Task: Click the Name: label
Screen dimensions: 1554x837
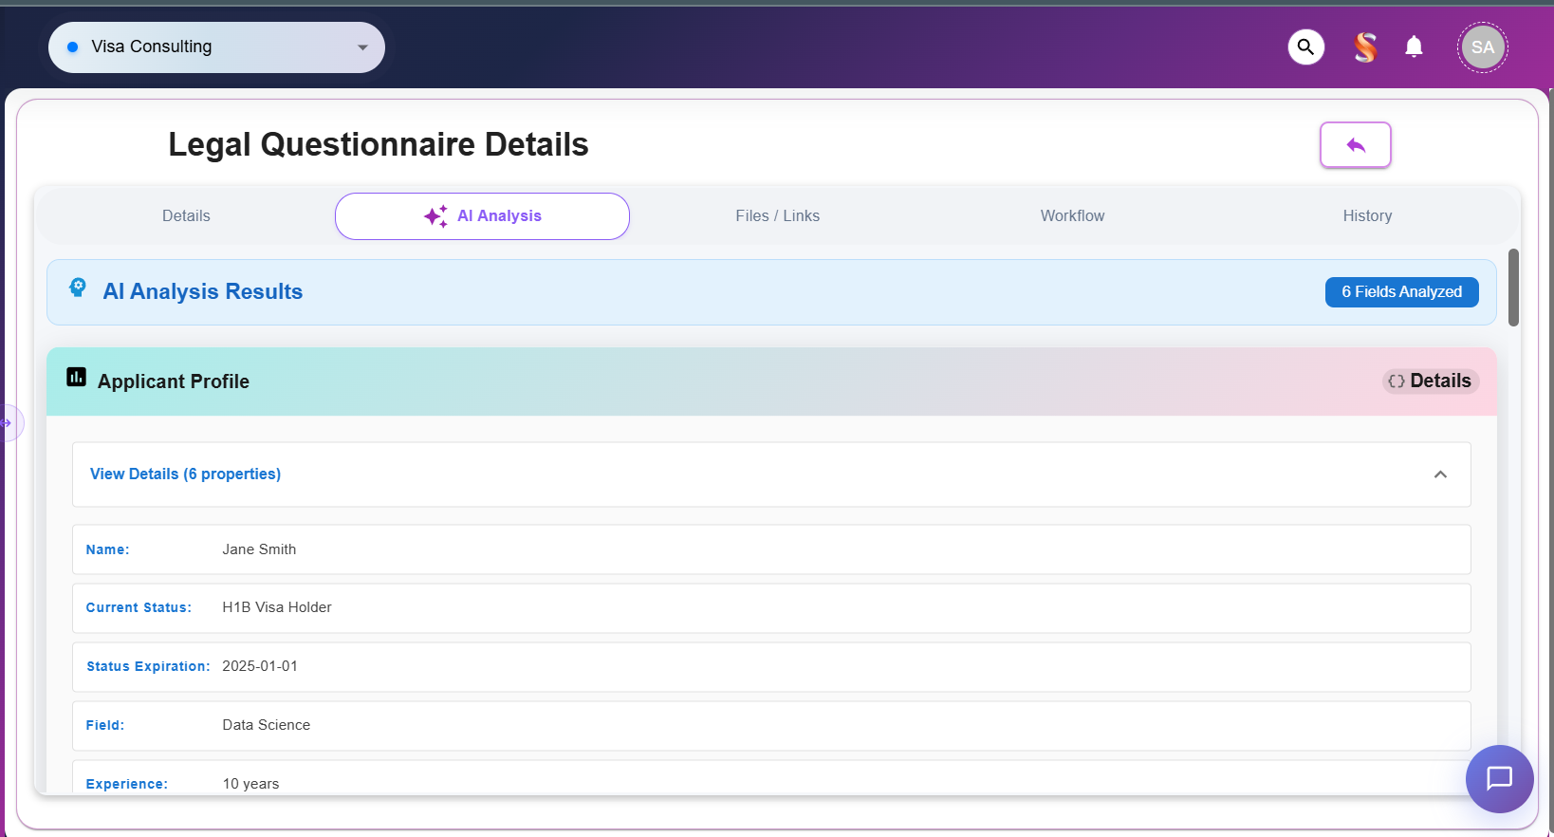Action: [107, 549]
